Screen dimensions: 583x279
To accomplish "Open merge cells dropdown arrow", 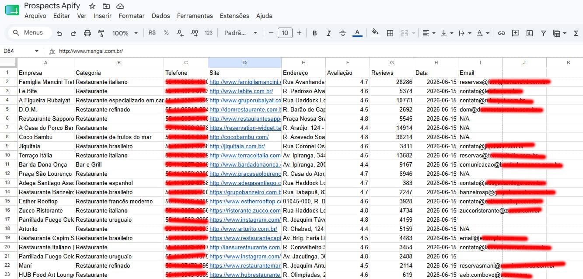I will 414,33.
